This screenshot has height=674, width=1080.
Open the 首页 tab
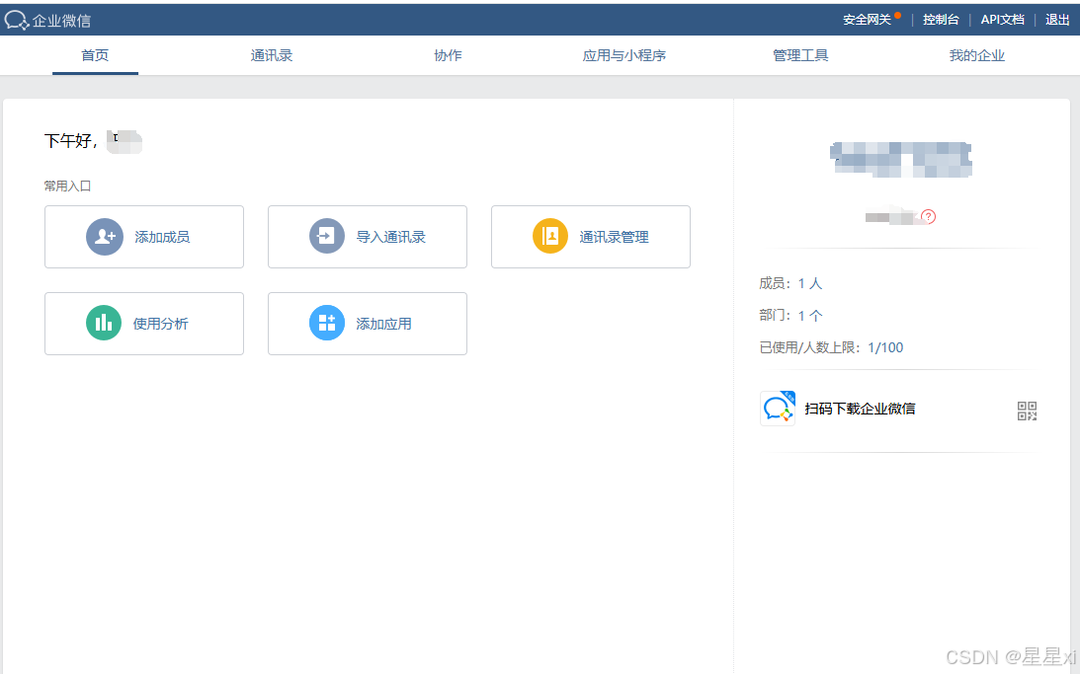pyautogui.click(x=95, y=55)
